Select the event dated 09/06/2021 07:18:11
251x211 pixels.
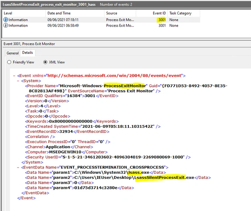[x=101, y=20]
